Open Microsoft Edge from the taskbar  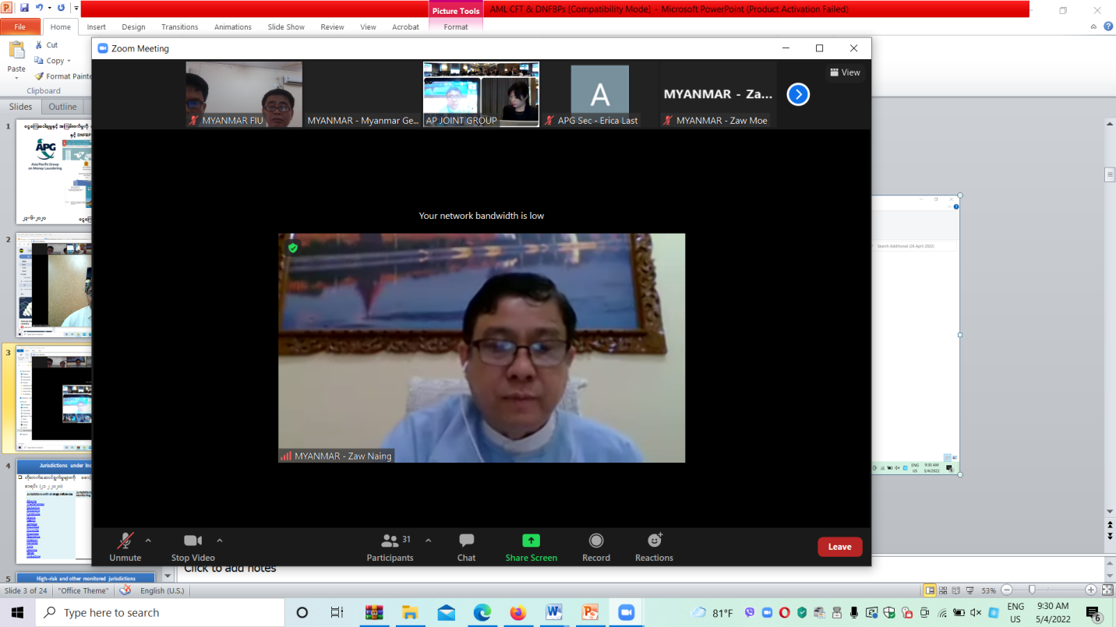click(482, 613)
